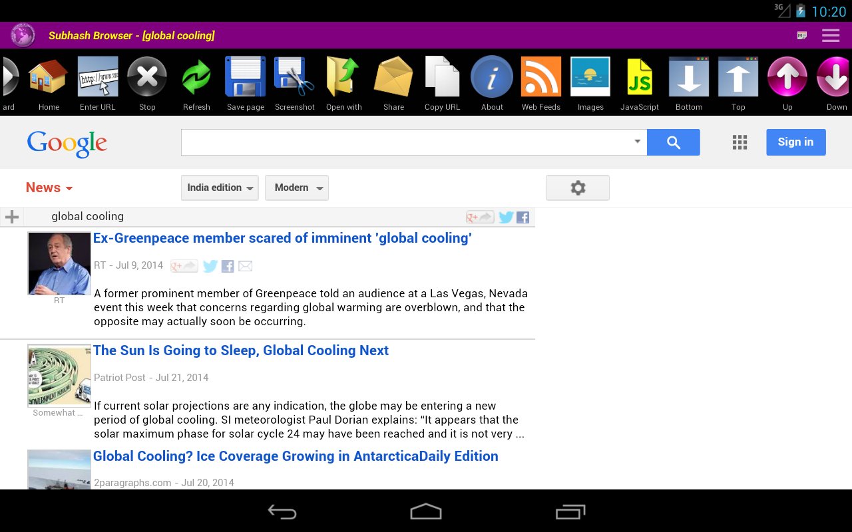Tap the Subhash Browser logo icon
The width and height of the screenshot is (852, 532).
click(23, 35)
